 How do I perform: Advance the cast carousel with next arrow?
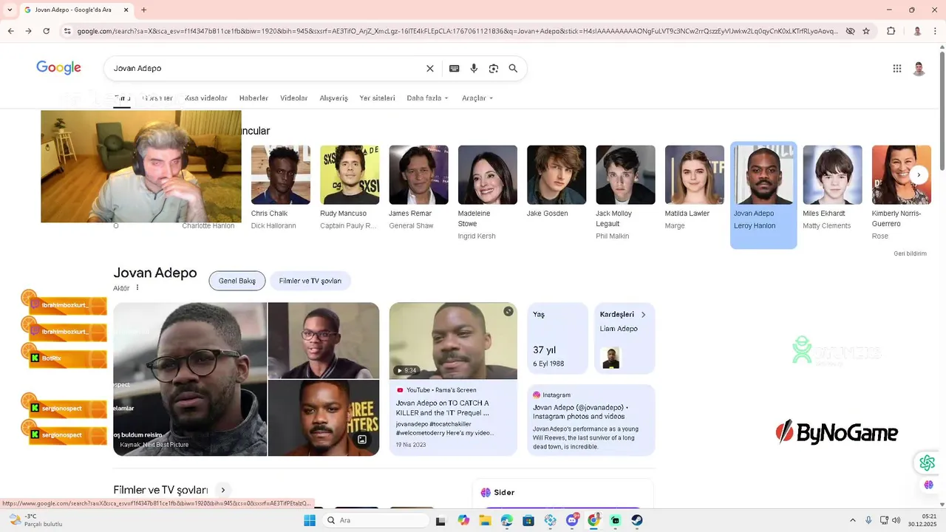click(x=919, y=175)
